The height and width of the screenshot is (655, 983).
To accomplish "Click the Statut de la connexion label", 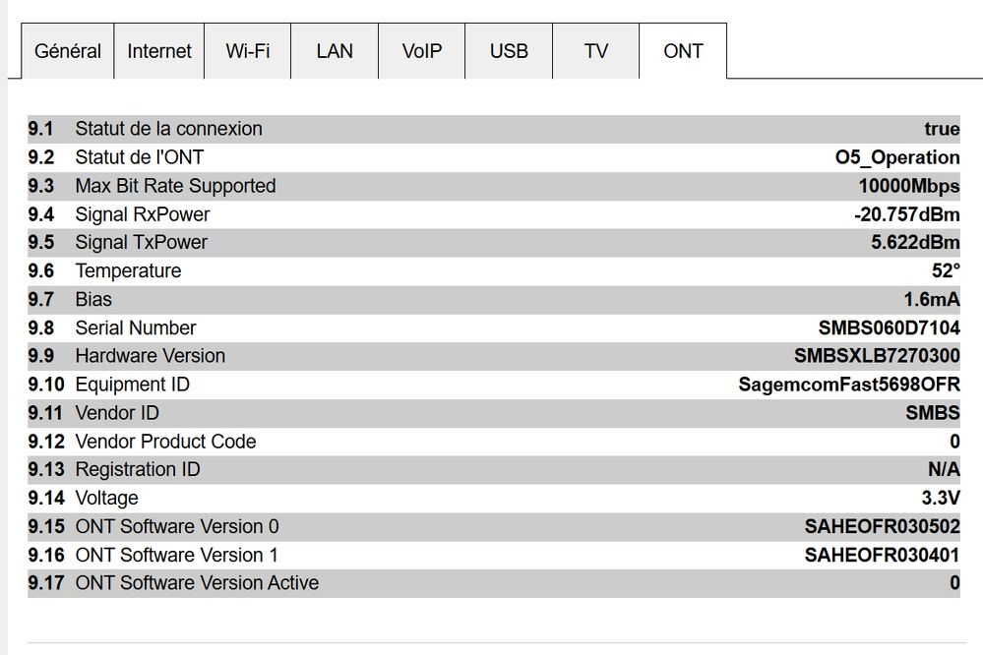I will (x=168, y=129).
